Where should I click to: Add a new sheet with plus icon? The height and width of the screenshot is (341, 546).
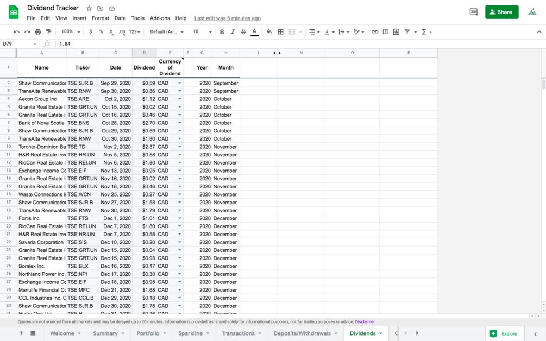[21, 333]
